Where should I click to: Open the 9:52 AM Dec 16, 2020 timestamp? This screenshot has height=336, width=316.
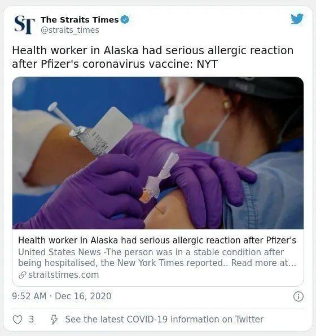[x=62, y=296]
